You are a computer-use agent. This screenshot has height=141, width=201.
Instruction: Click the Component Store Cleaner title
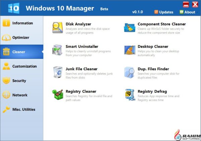[x=162, y=24]
